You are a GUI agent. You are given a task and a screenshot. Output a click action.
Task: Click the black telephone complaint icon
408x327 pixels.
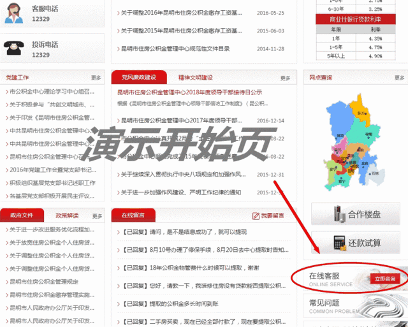pyautogui.click(x=14, y=48)
